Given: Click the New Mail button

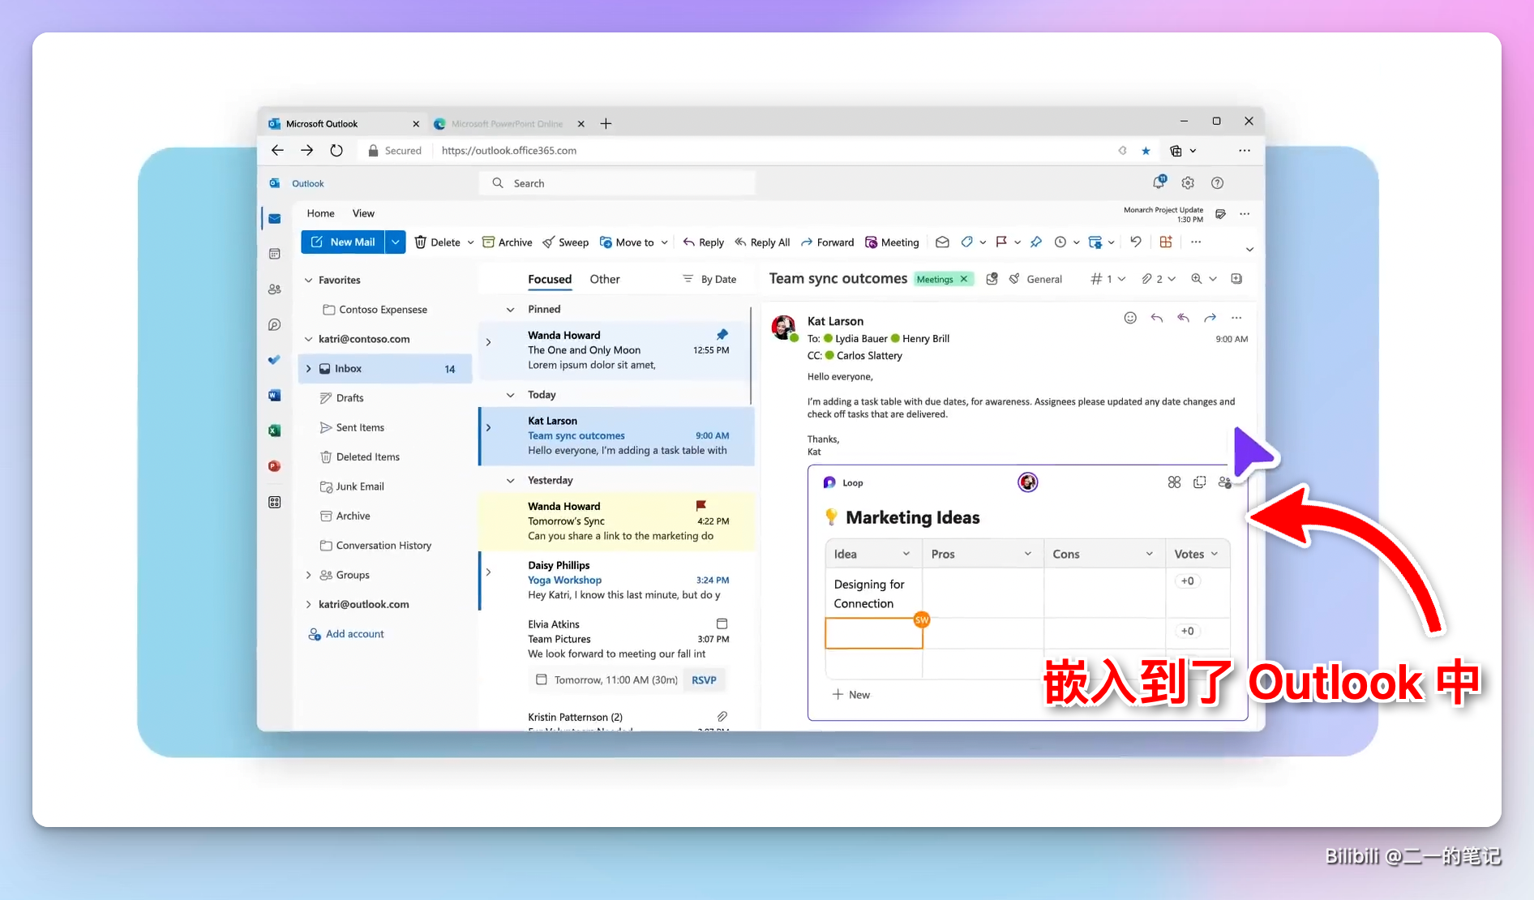Looking at the screenshot, I should coord(343,242).
